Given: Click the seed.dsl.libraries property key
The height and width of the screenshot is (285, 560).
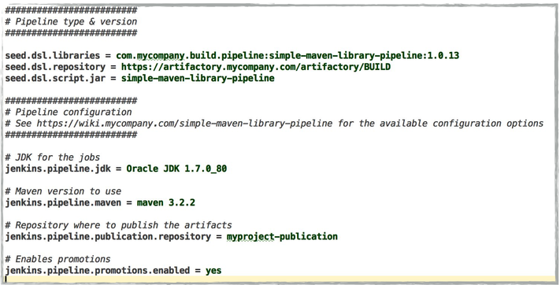Looking at the screenshot, I should (53, 56).
